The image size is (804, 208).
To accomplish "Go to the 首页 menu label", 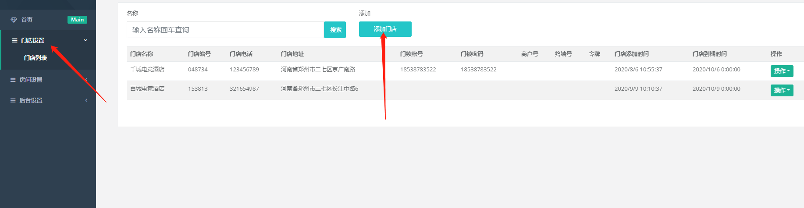I will [x=27, y=20].
